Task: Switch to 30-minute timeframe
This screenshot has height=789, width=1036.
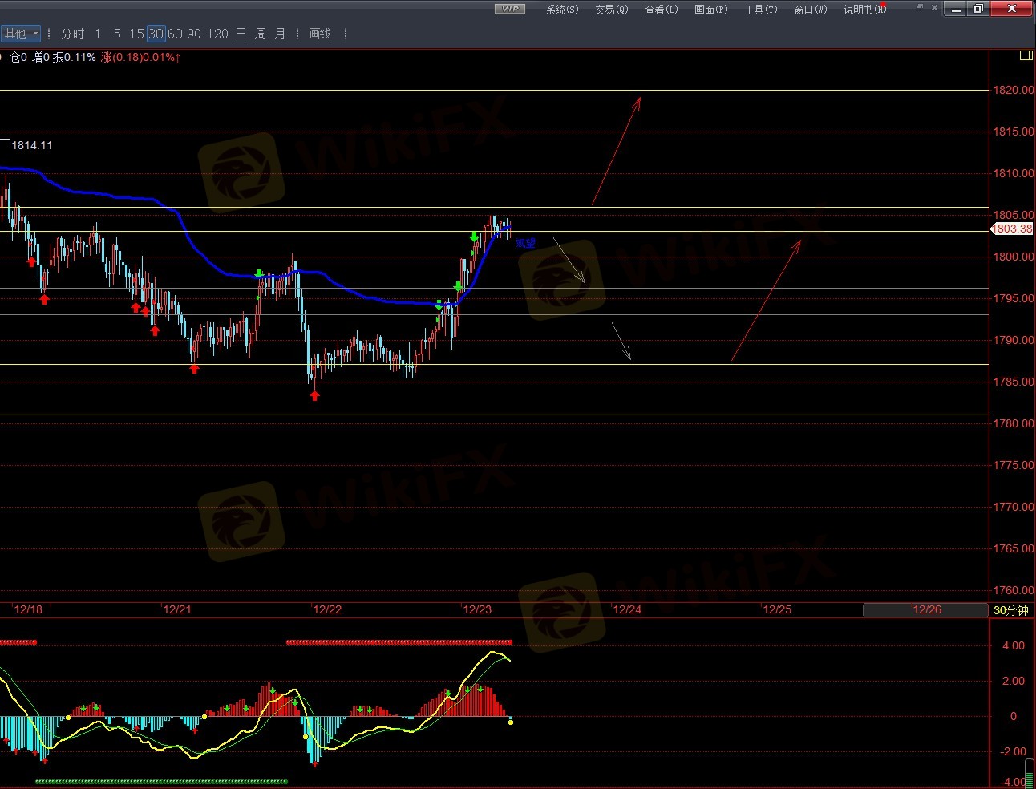Action: [x=156, y=34]
